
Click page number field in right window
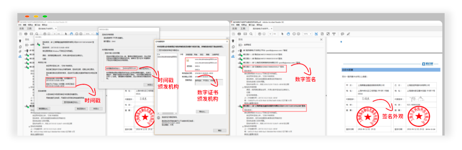point(270,34)
